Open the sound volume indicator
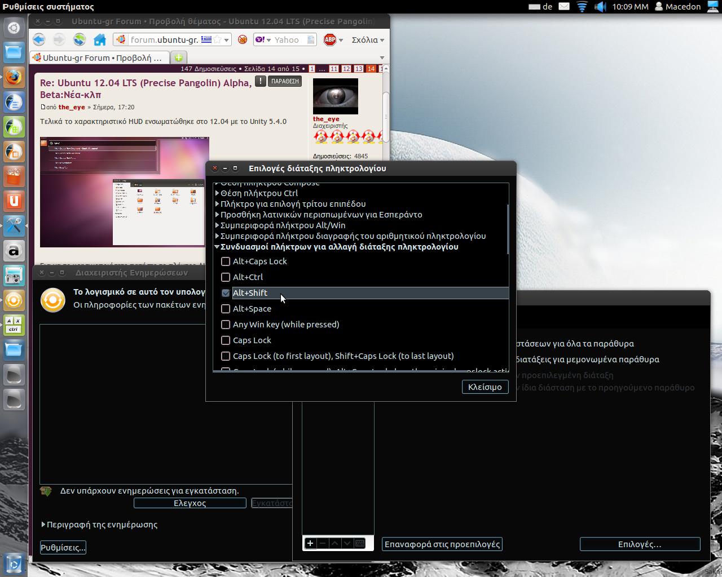Viewport: 722px width, 577px height. tap(600, 7)
